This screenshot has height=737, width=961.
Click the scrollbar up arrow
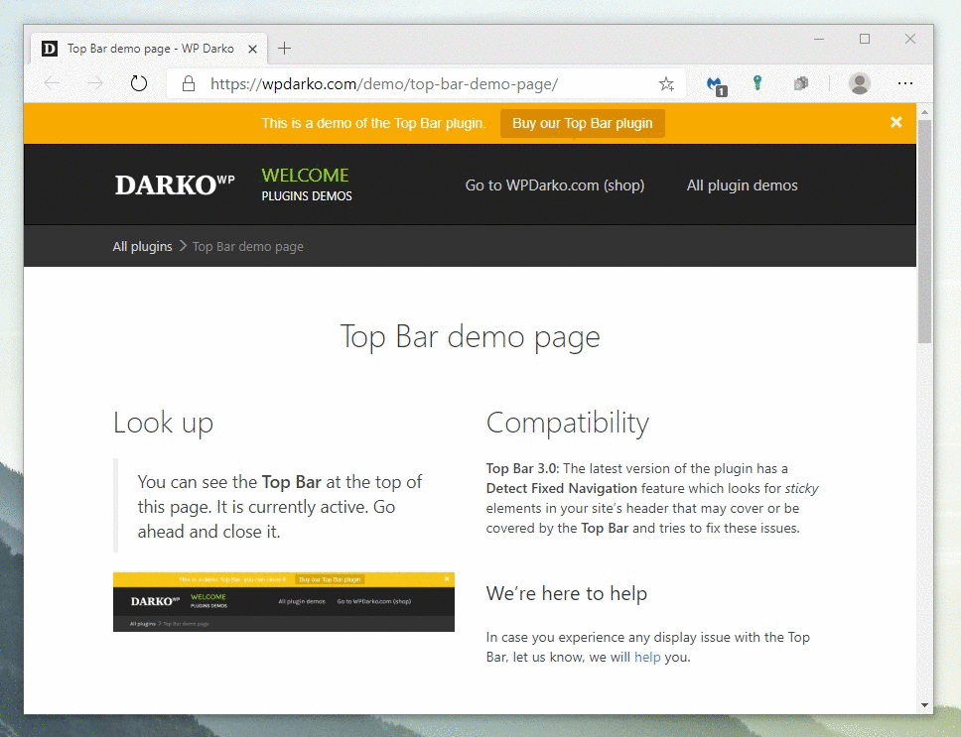coord(924,112)
